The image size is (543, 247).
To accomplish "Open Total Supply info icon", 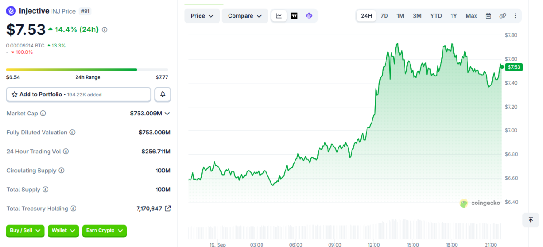I will pyautogui.click(x=45, y=190).
